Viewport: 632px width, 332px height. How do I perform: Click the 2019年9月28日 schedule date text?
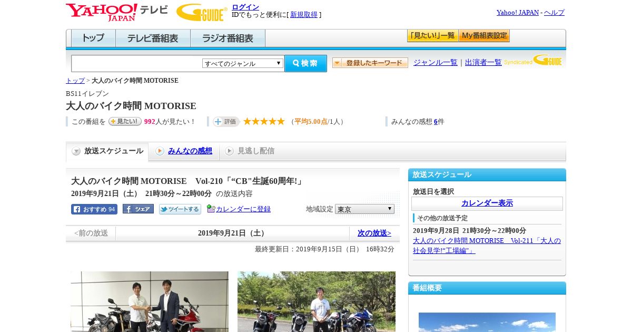pyautogui.click(x=469, y=231)
